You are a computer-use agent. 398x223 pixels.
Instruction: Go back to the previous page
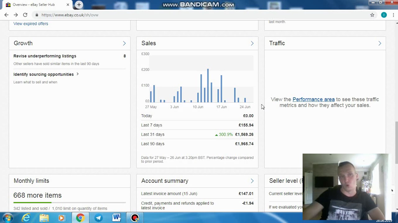point(6,15)
